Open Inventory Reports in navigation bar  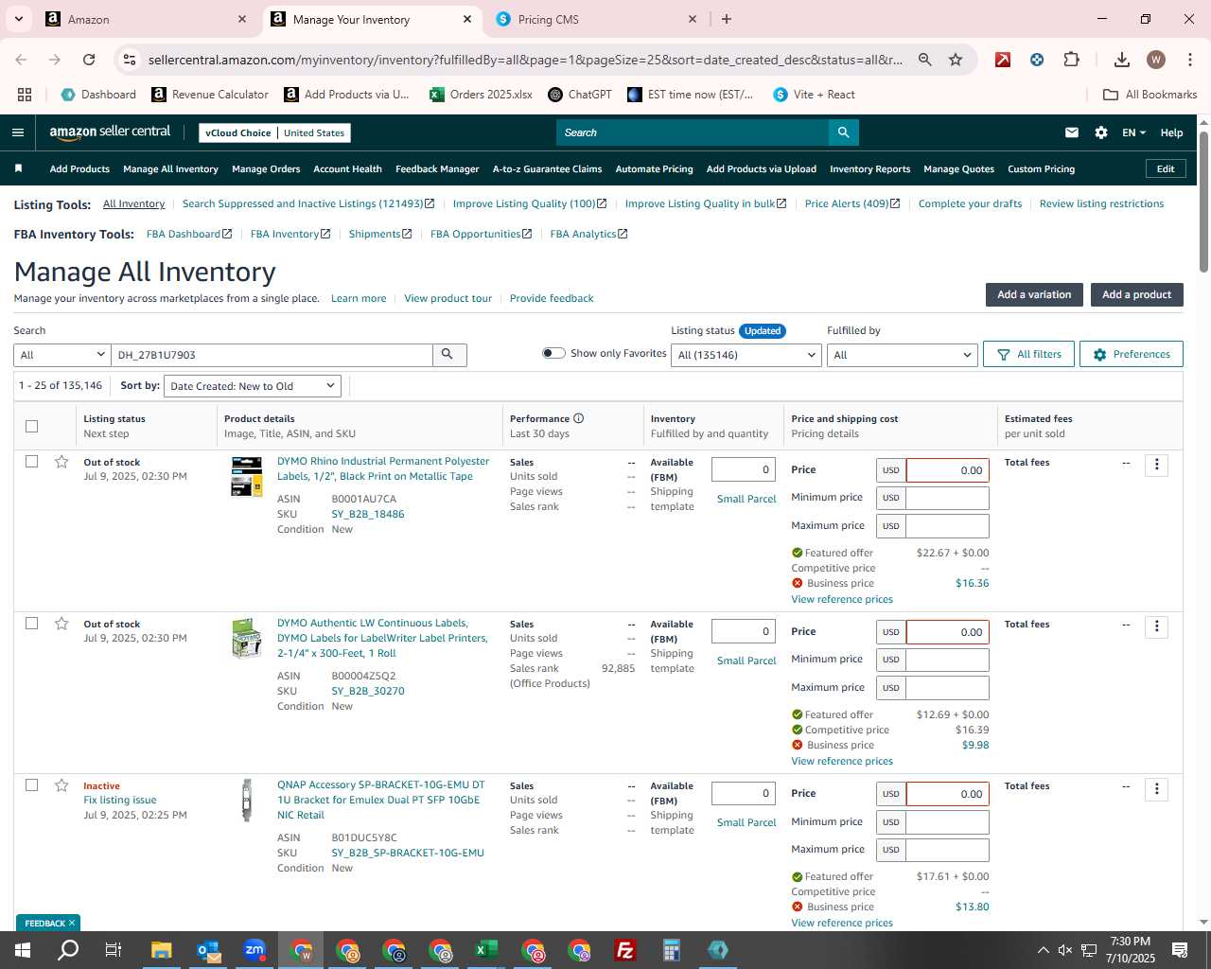click(x=869, y=168)
